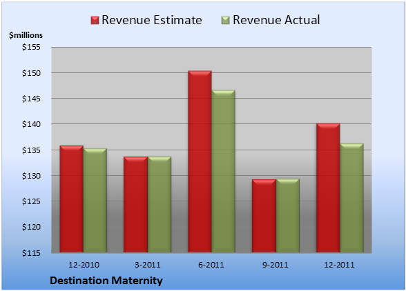Screen dimensions: 406x291
Task: Click the 3-2011 x-axis label
Action: coord(148,265)
